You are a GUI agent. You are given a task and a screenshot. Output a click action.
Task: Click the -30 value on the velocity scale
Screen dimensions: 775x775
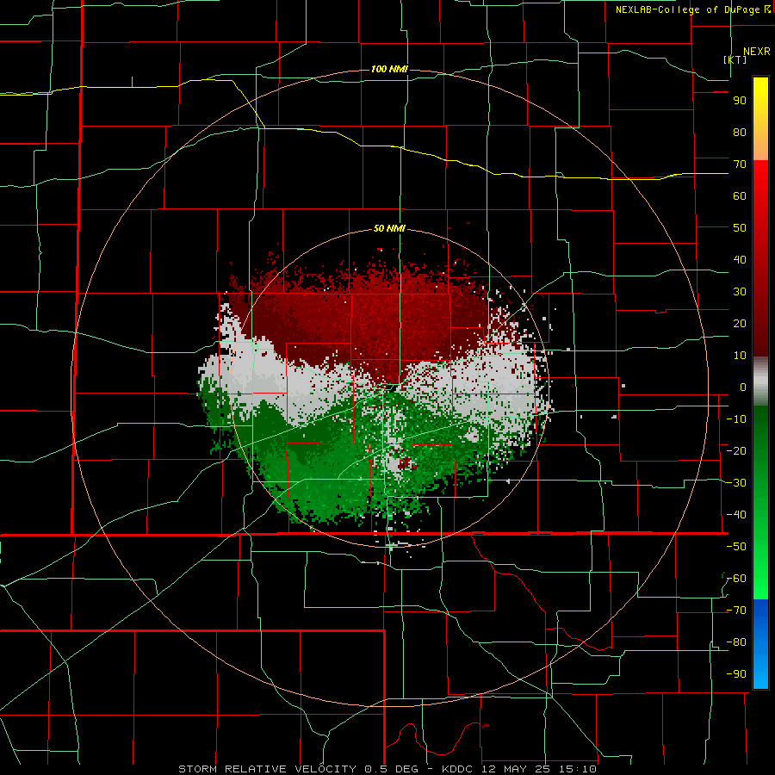[736, 483]
